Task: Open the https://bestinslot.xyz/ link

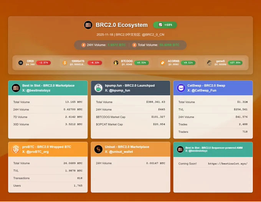Action: click(228, 164)
